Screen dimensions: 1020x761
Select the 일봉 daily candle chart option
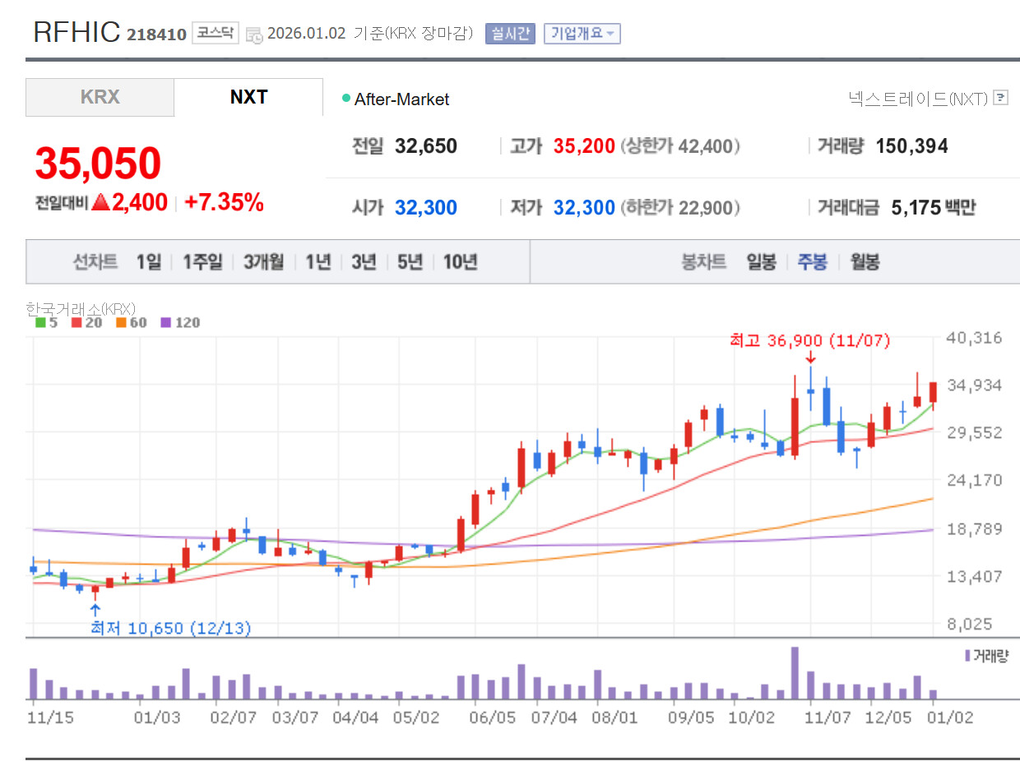761,262
